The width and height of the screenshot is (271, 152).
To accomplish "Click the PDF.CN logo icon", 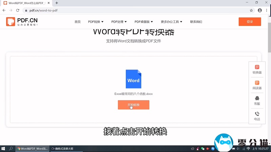I will coord(11,22).
